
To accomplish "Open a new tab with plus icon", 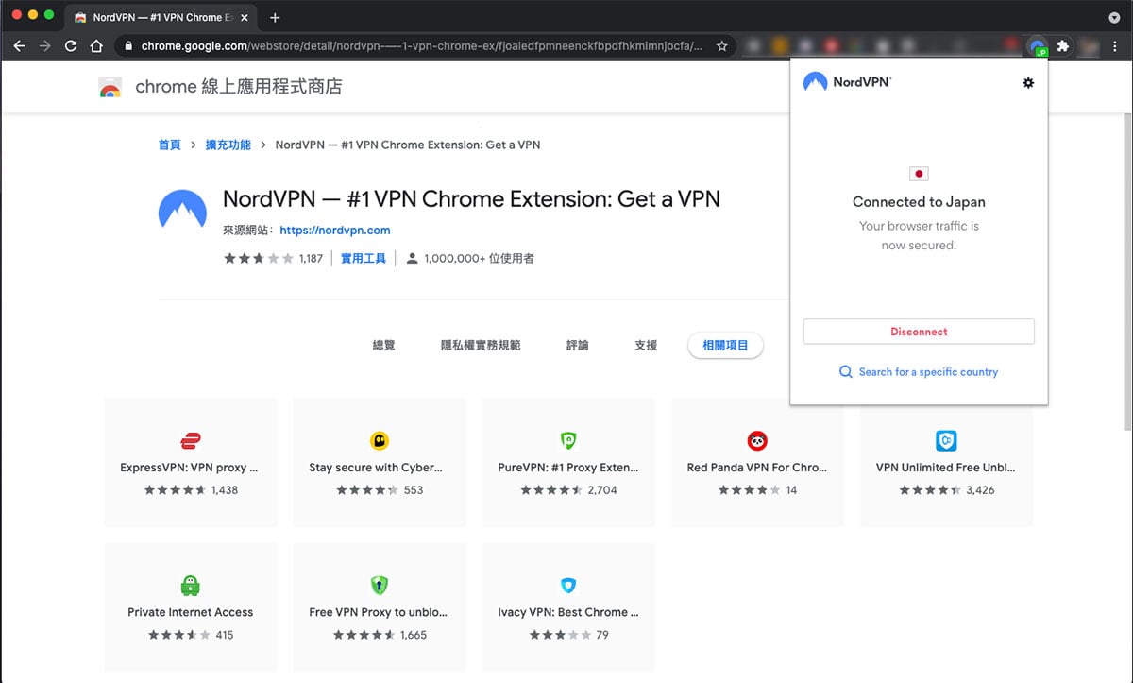I will 275,17.
